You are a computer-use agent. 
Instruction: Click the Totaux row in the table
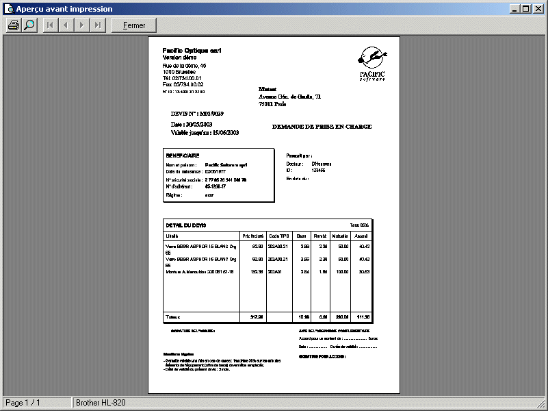[268, 316]
